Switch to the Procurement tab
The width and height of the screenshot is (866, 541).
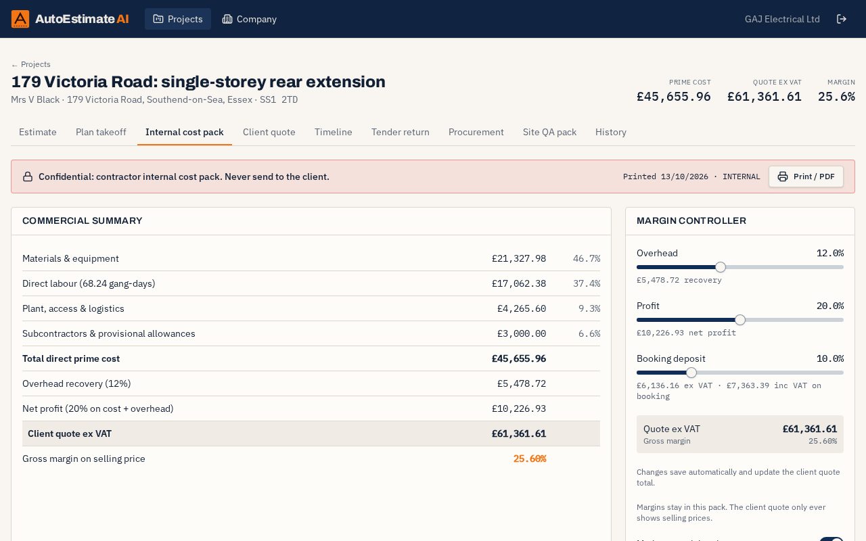click(476, 132)
